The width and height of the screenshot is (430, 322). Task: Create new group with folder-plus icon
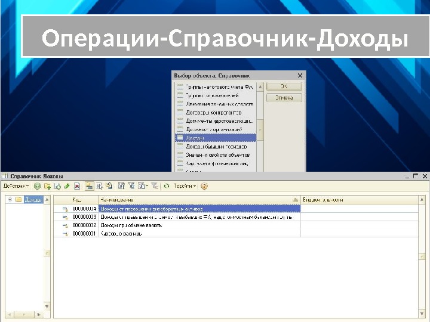[x=47, y=186]
